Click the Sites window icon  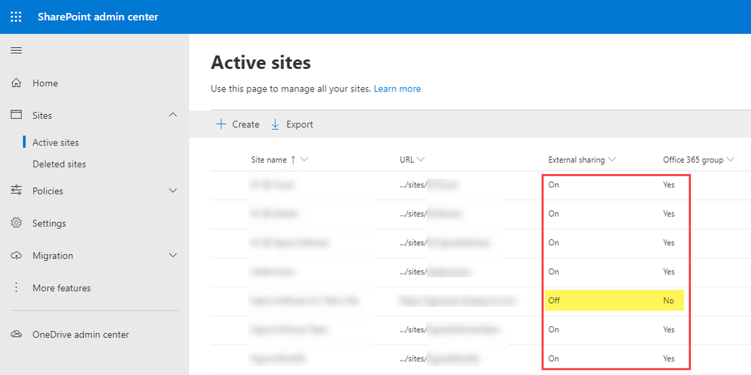tap(17, 115)
